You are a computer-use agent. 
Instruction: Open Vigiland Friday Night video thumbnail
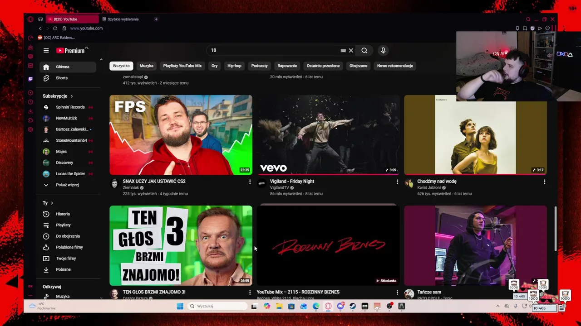coord(328,135)
